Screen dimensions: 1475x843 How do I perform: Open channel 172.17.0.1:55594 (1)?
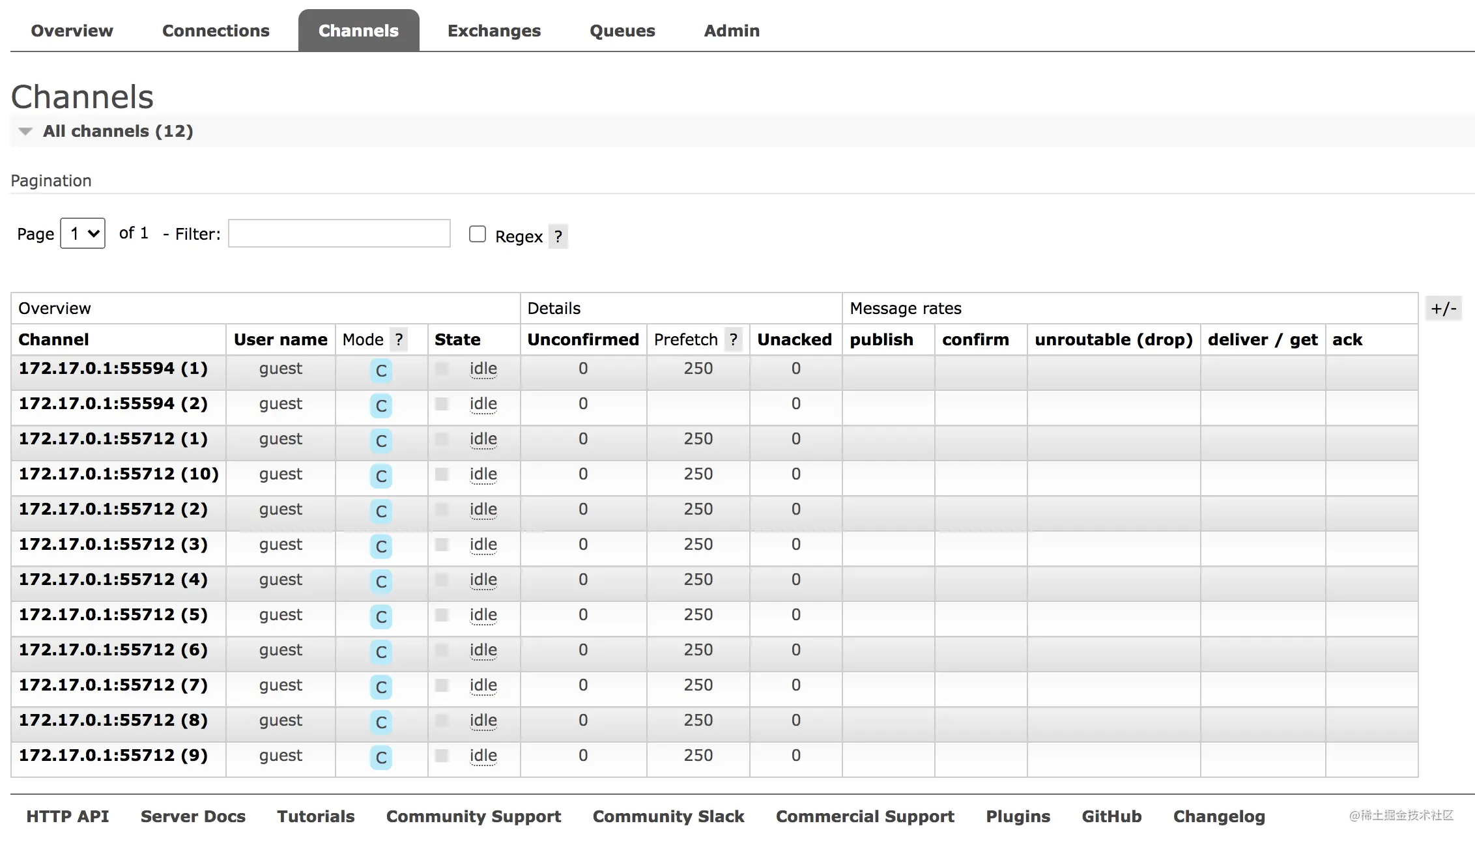pos(113,368)
